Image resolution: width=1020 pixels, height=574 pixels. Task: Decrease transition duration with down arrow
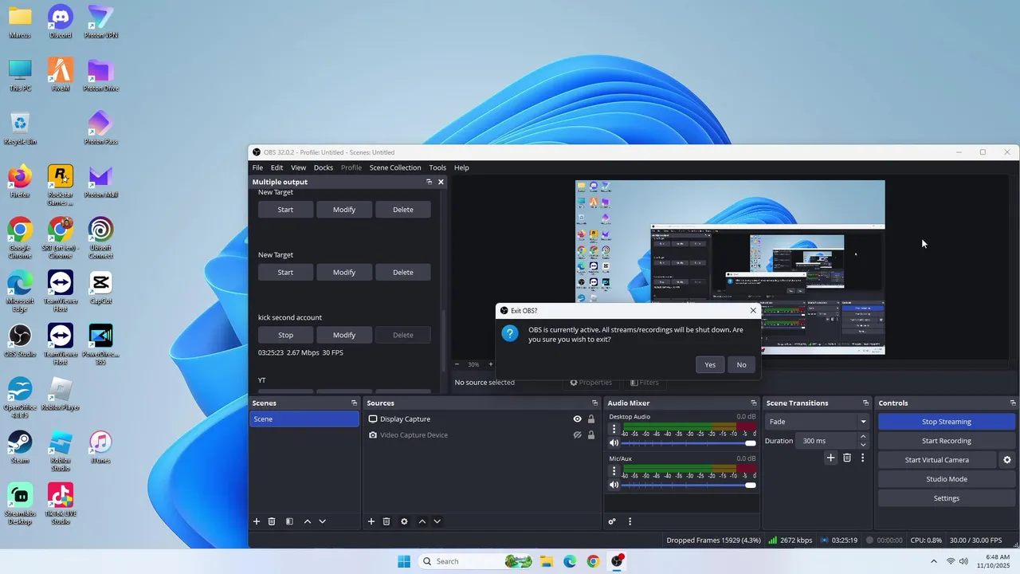863,445
